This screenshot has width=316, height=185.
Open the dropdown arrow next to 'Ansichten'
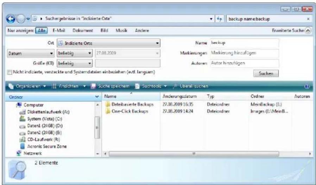pyautogui.click(x=84, y=86)
